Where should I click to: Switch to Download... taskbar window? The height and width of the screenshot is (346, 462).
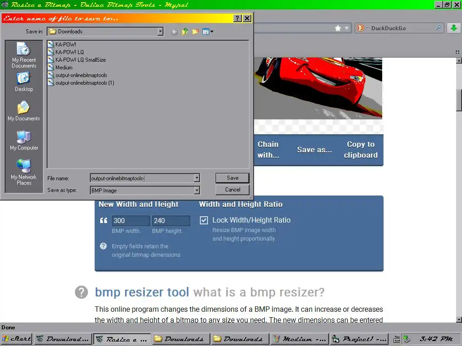(x=63, y=339)
